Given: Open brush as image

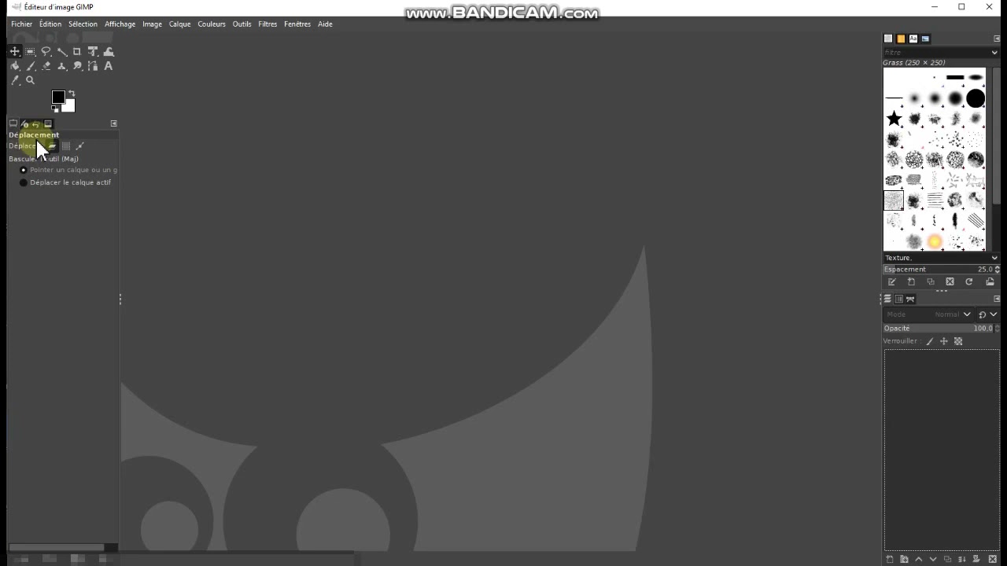Looking at the screenshot, I should coord(990,282).
